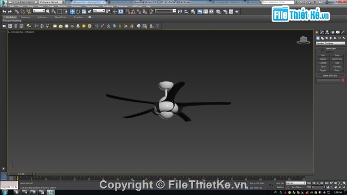Create a Cylinder primitive
This screenshot has width=347, height=195.
point(323,63)
